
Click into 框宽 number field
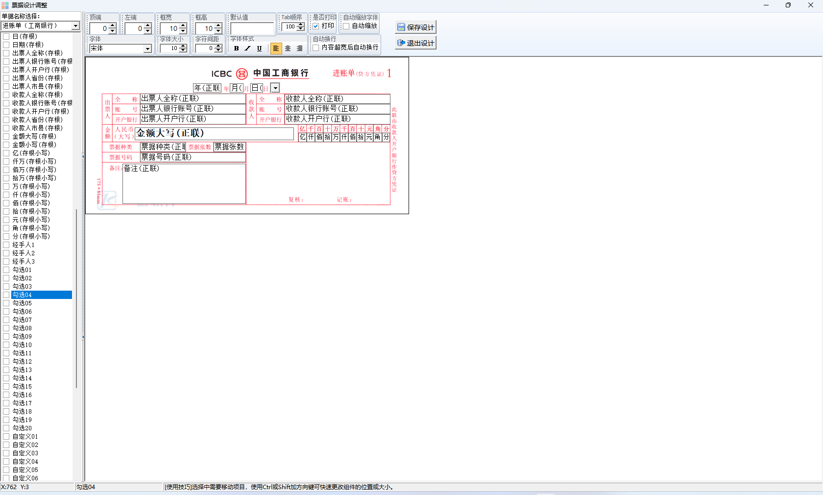pos(169,28)
